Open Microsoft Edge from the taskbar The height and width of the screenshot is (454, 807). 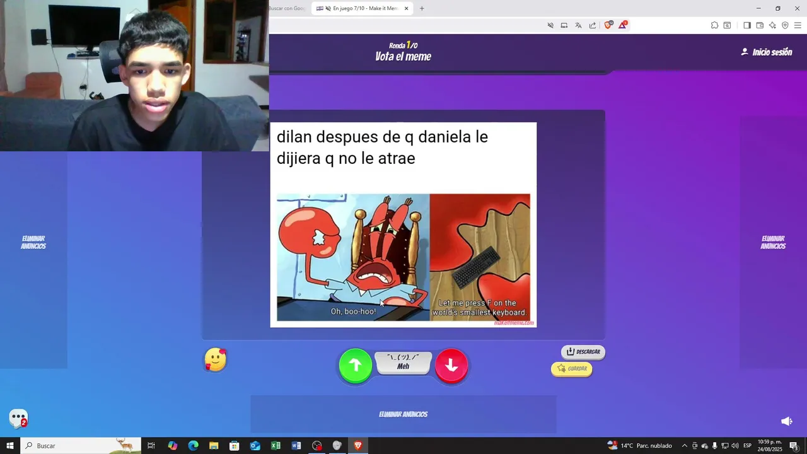pyautogui.click(x=194, y=446)
